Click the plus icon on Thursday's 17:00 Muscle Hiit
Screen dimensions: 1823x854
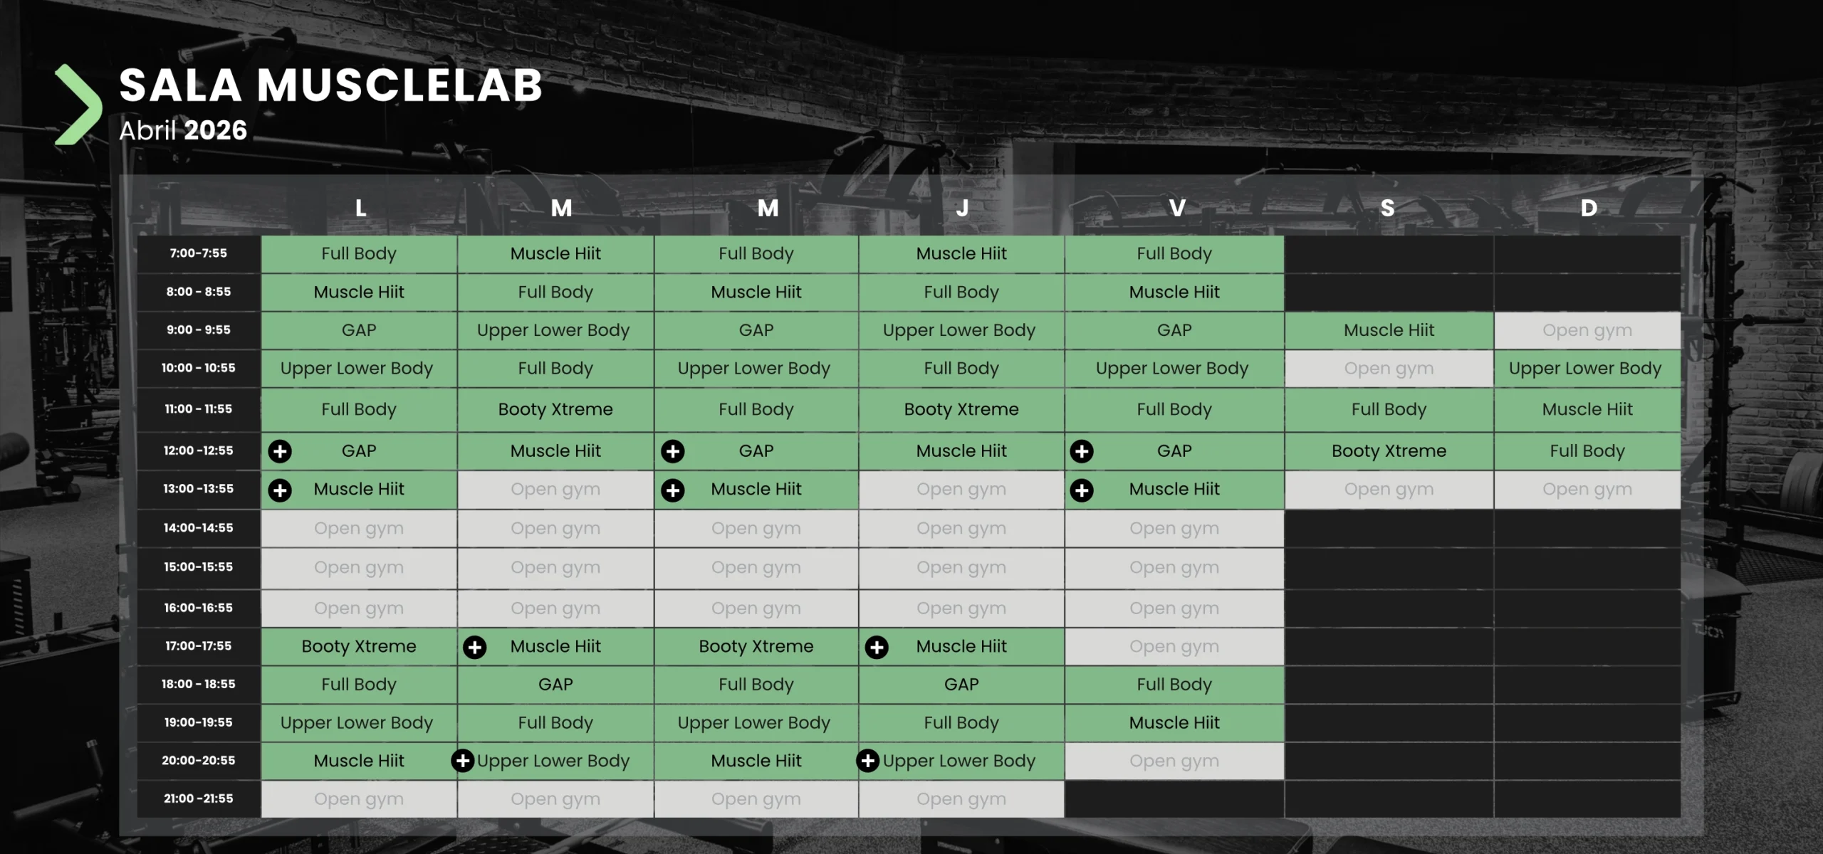[877, 647]
